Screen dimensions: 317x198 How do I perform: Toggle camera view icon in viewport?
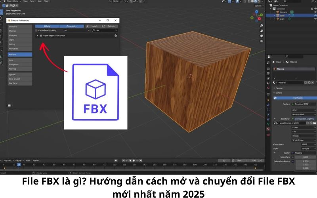[262, 36]
